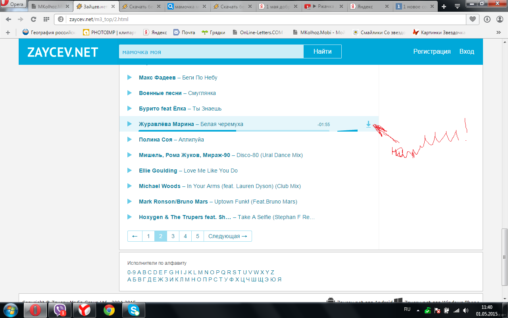The image size is (508, 318).
Task: Add a bookmark to bookmarks bar
Action: pos(8,33)
